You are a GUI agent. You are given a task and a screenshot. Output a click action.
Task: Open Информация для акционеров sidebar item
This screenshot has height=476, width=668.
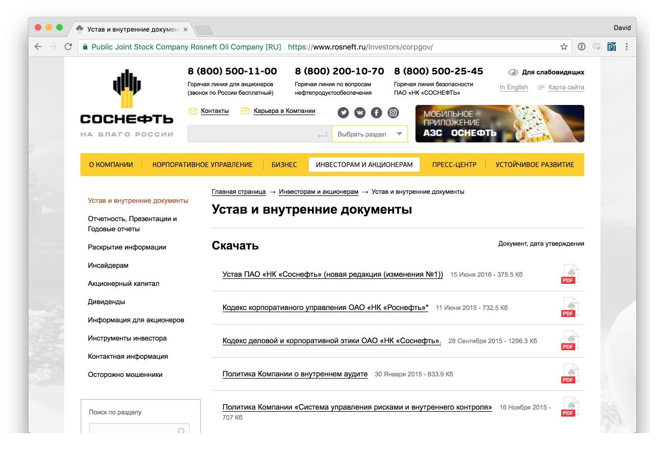[x=136, y=320]
